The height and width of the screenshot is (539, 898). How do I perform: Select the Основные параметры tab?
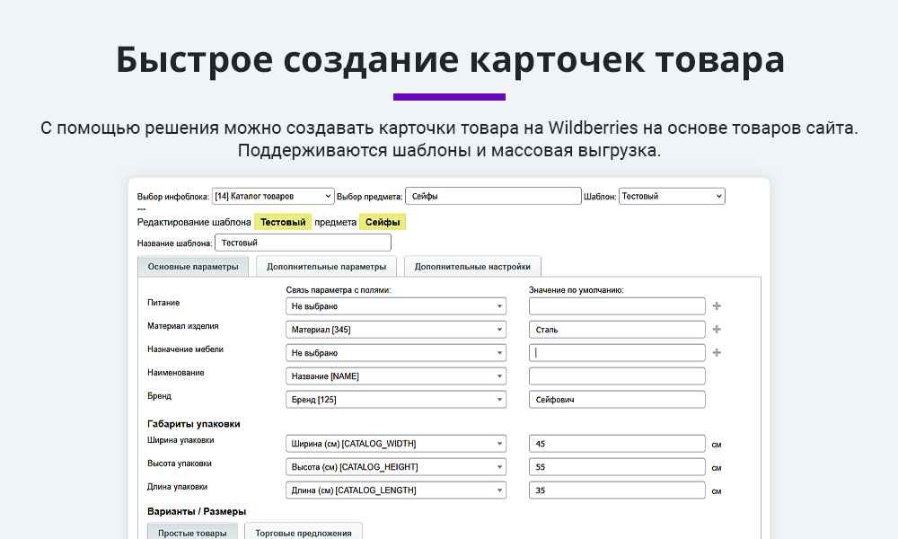[x=193, y=266]
